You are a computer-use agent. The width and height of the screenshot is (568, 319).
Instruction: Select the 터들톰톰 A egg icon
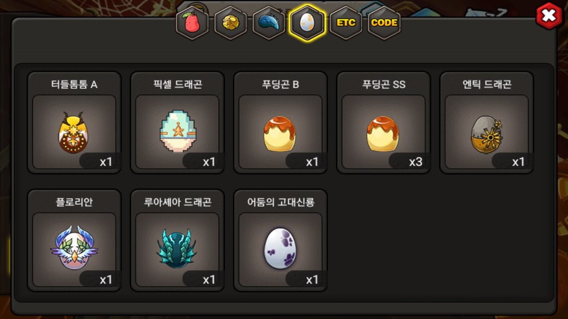[74, 133]
